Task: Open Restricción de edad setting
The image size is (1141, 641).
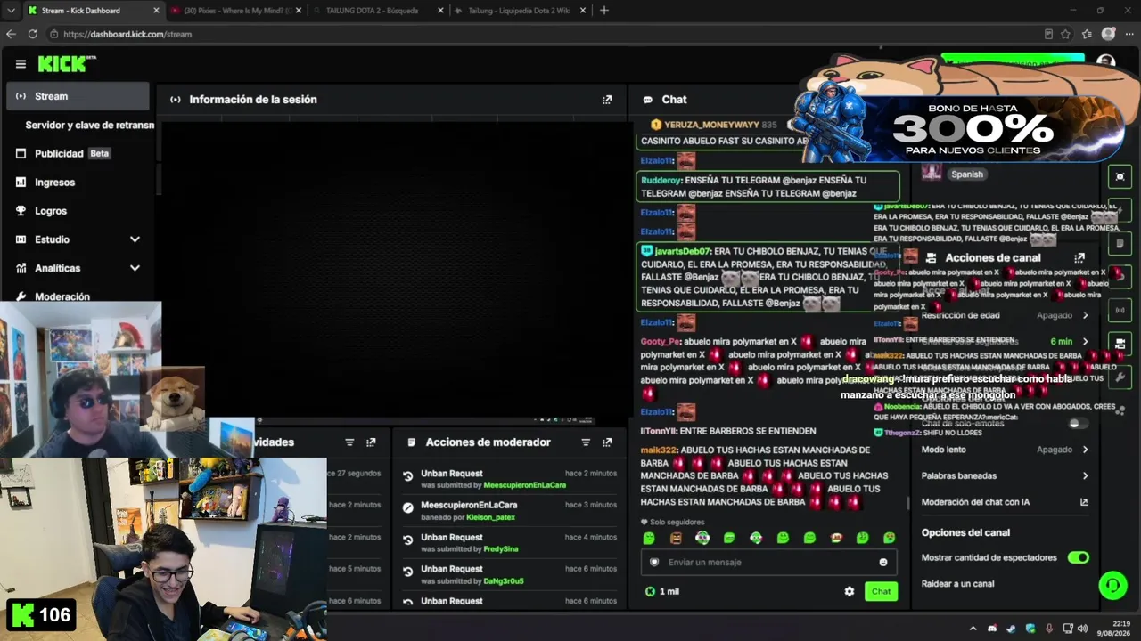Action: pos(1005,315)
